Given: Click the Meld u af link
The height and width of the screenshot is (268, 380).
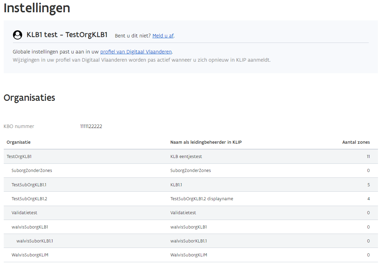Looking at the screenshot, I should tap(163, 35).
